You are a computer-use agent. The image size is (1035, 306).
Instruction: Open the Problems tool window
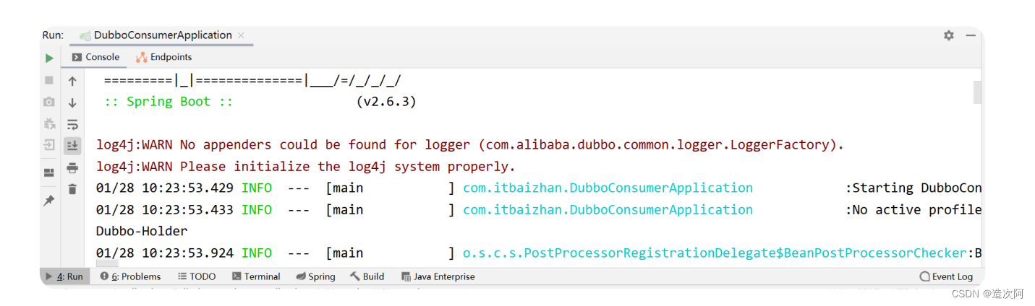tap(131, 276)
